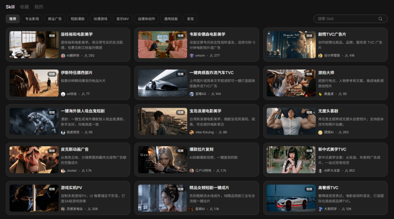Click the author name 设计师雪梨

pos(332,56)
